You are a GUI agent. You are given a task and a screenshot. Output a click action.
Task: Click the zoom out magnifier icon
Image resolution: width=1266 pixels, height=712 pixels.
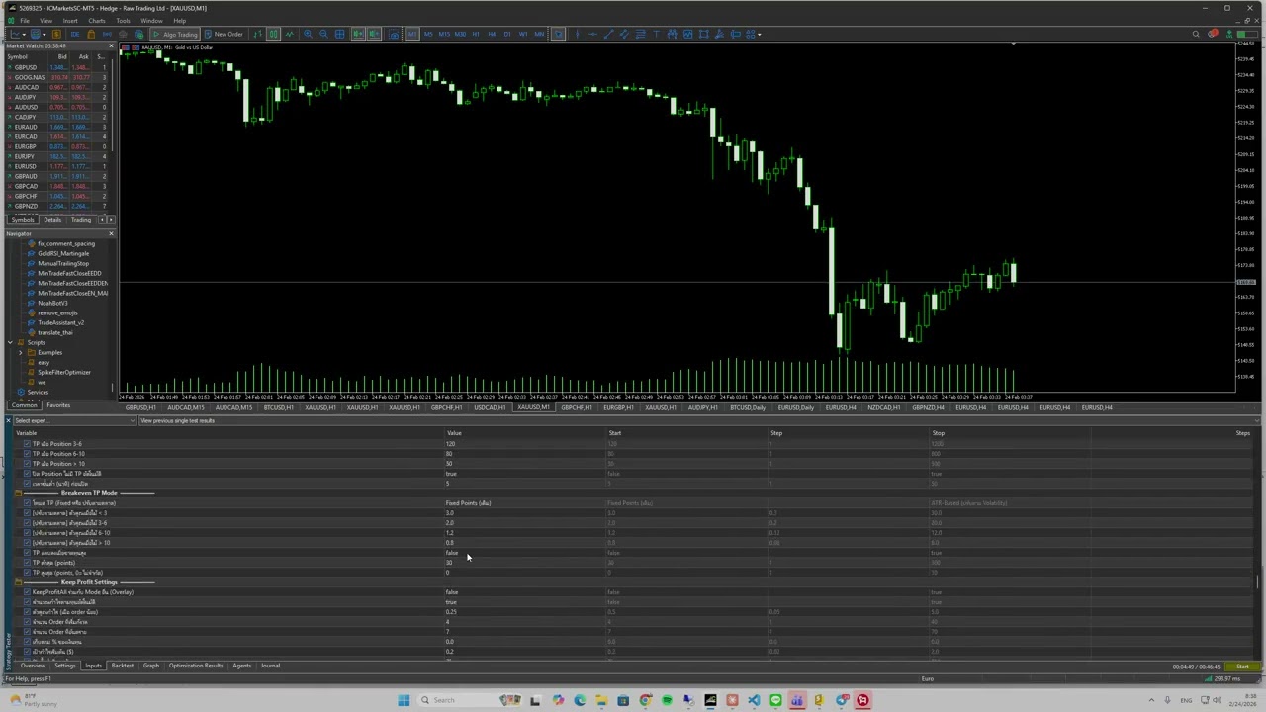(x=323, y=34)
